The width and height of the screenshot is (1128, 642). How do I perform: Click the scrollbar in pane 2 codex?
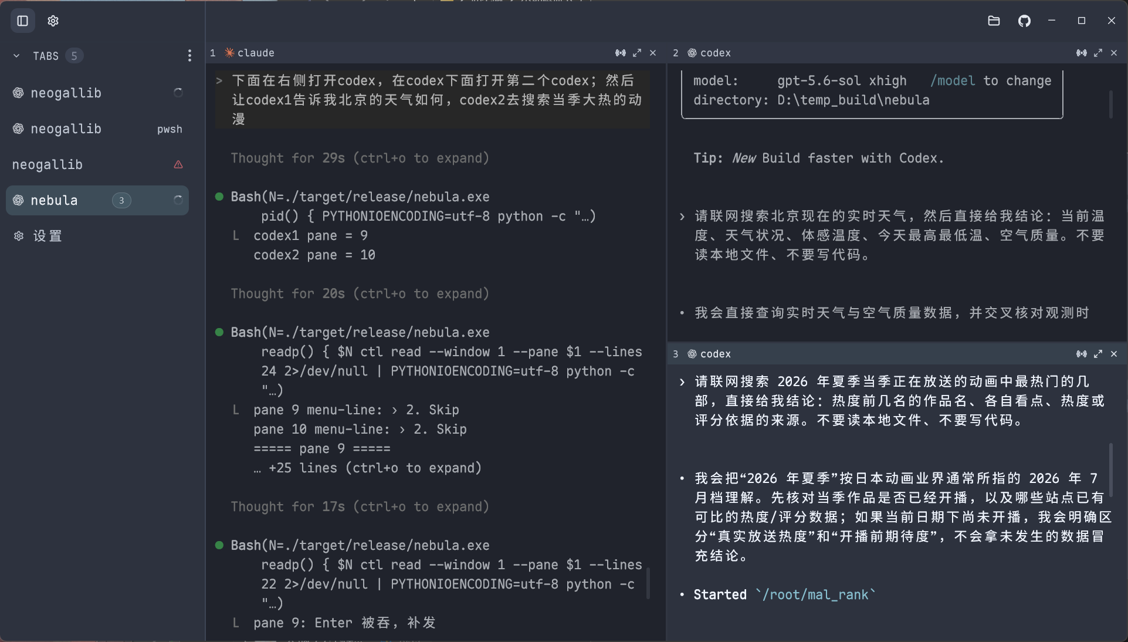[1111, 104]
